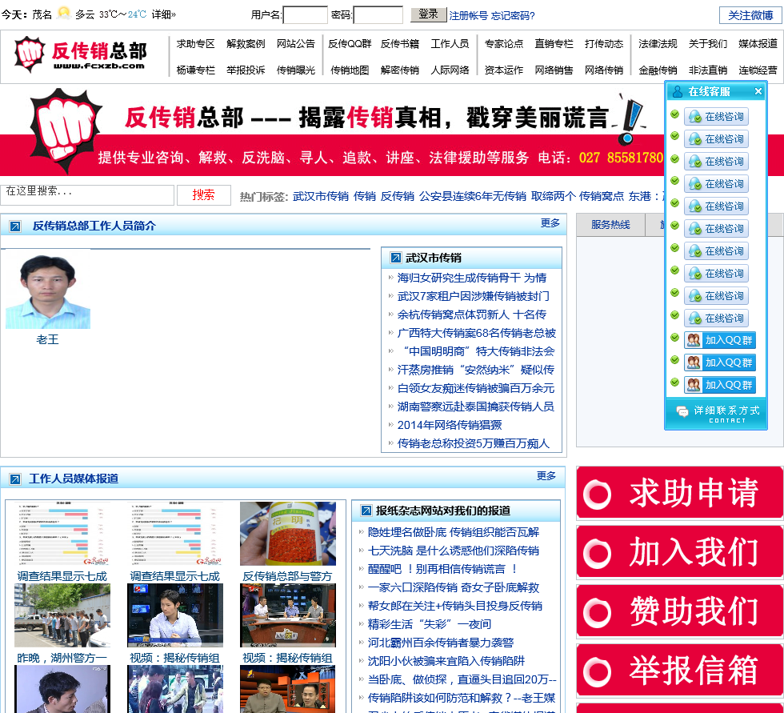Open the 解救案例 menu item
This screenshot has width=784, height=713.
(x=246, y=44)
